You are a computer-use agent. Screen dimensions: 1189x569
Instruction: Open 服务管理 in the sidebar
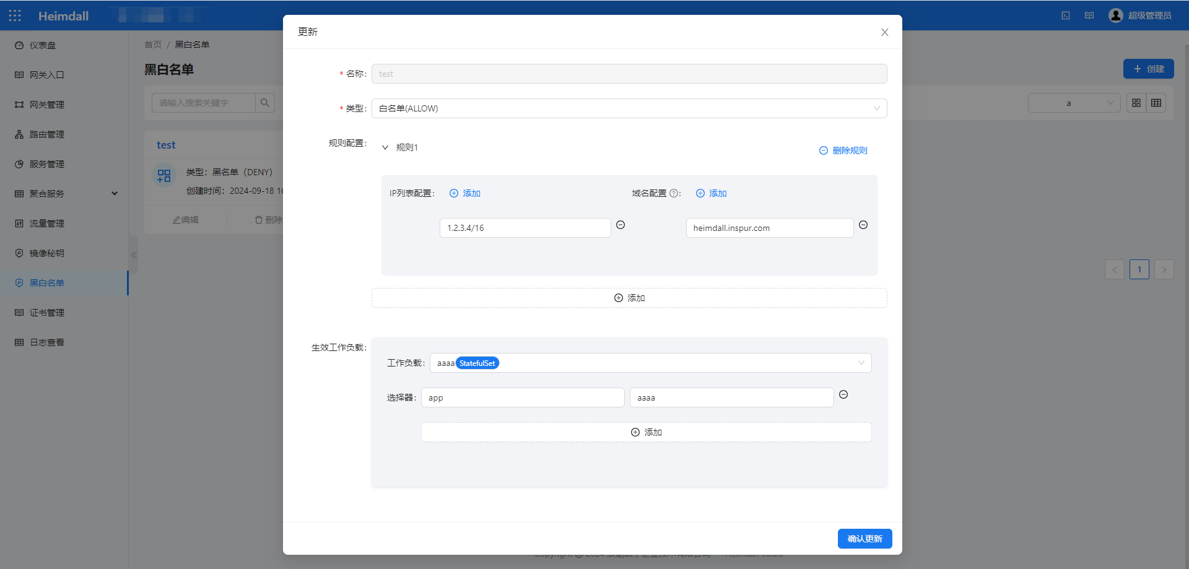[64, 164]
